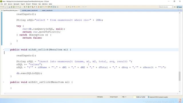Expand the External Tools dropdown arrow

[34, 7]
